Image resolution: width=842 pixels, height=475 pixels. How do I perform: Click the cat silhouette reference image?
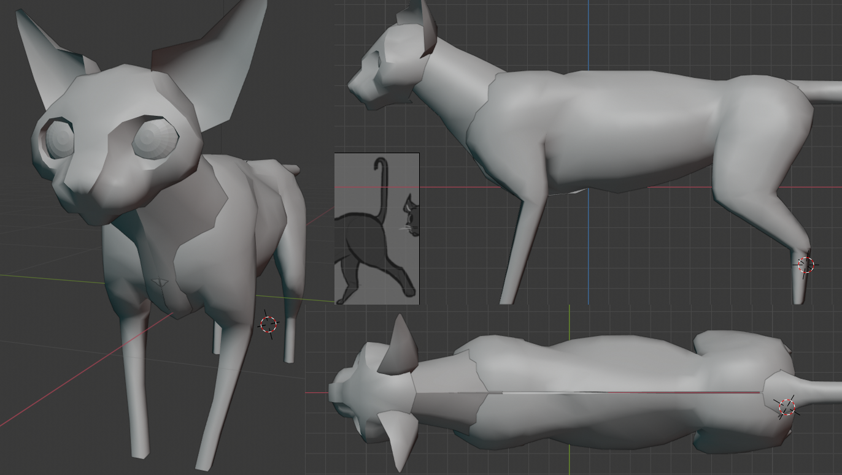pos(377,229)
